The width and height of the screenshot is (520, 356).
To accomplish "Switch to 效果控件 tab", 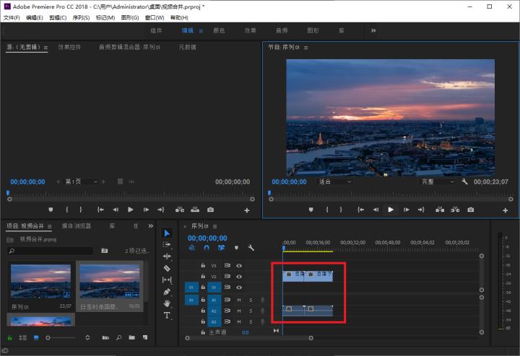I will tap(69, 48).
